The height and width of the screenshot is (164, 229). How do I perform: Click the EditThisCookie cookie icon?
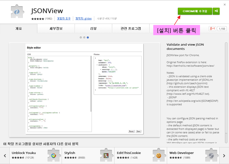coord(159,155)
